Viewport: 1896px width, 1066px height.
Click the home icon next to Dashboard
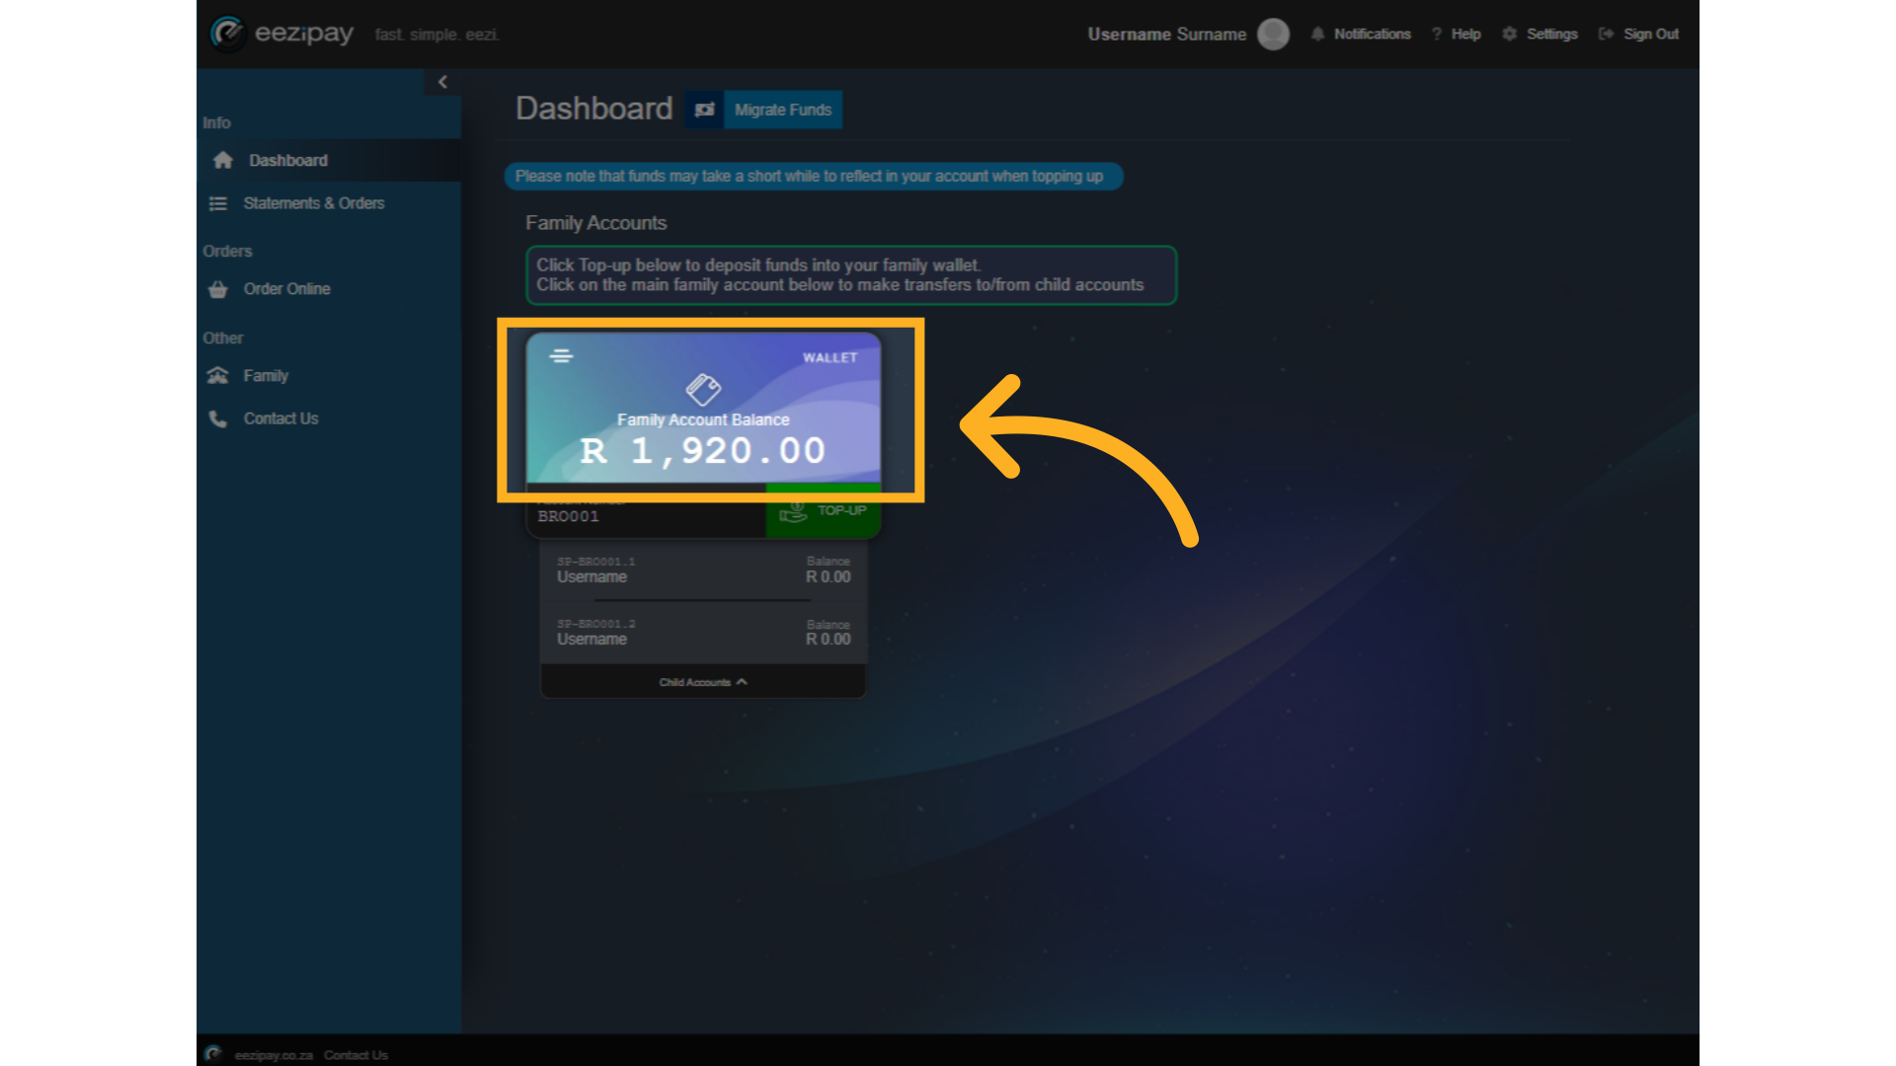(221, 160)
